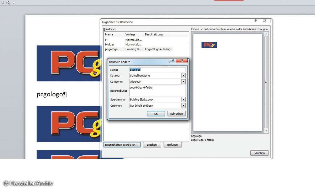315x189 pixels.
Task: Click the help icon in Baustein ändern dialog
Action: [x=172, y=61]
